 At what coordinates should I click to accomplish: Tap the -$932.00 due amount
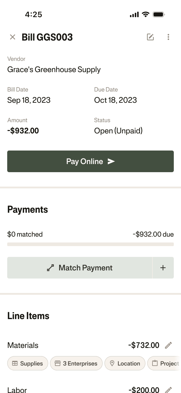153,234
